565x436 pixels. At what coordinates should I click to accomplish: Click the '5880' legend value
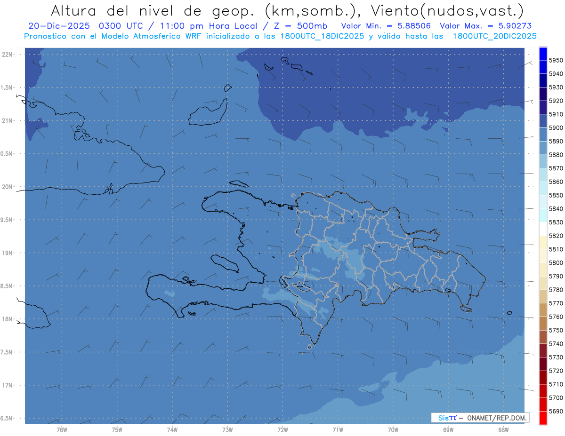click(x=556, y=155)
